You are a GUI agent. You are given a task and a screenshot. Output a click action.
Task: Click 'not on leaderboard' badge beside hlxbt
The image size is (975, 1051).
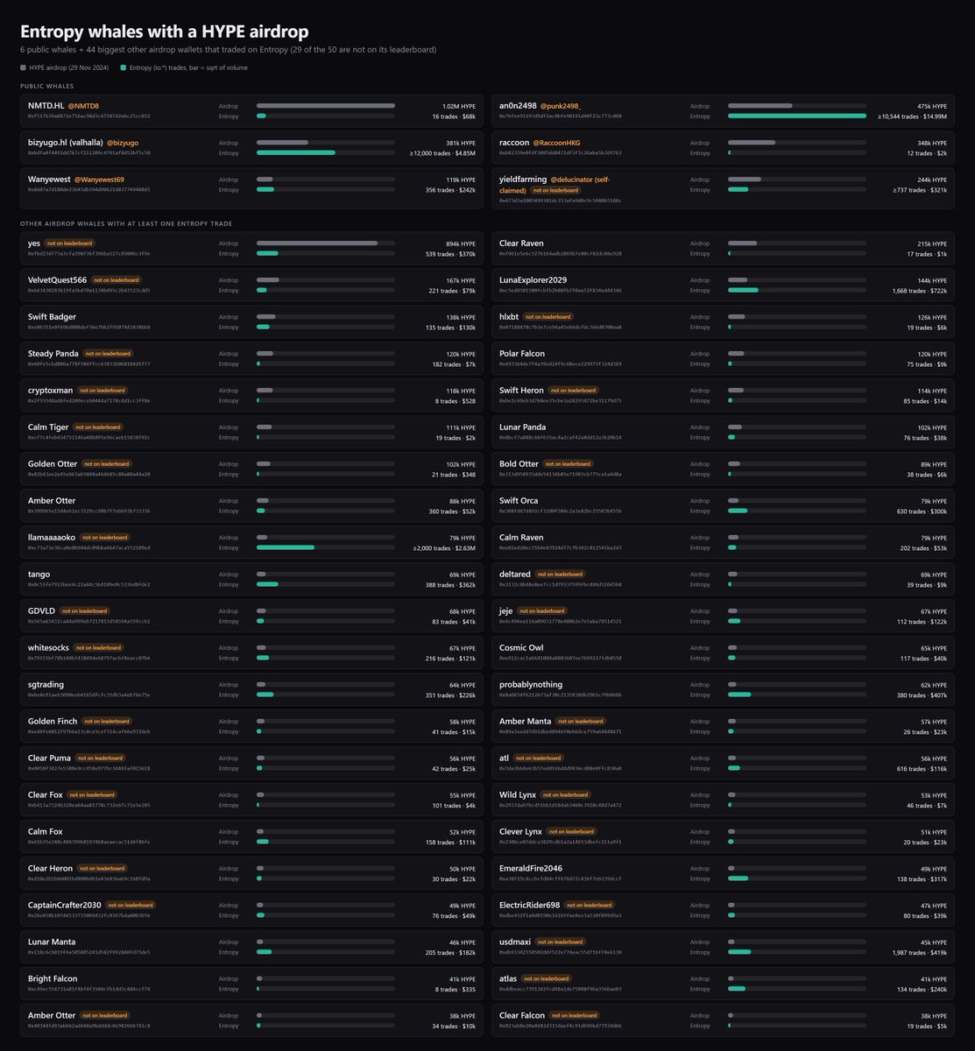[548, 317]
